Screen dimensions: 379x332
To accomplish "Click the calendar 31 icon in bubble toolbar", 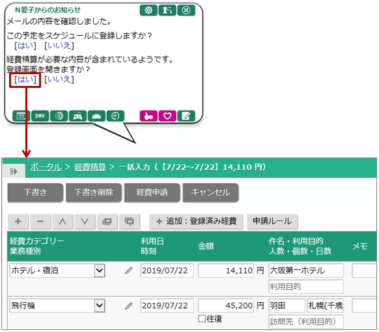I will 21,116.
